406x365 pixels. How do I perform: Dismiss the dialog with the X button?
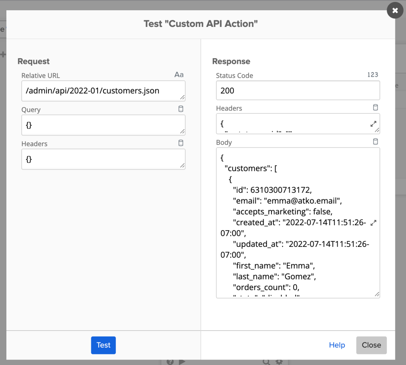(394, 10)
